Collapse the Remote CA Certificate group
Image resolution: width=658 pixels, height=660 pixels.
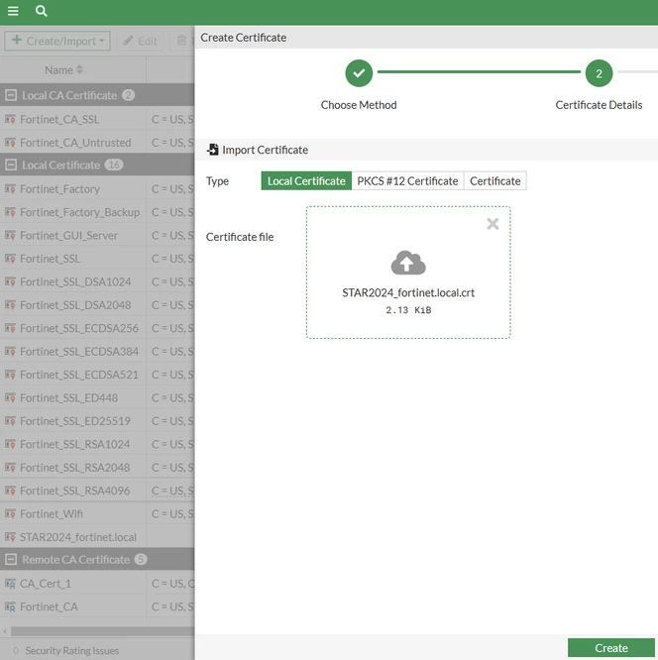tap(11, 559)
